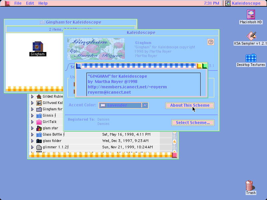
Task: Click the Gingham for Kaleidoscope window title bar
Action: coord(70,22)
